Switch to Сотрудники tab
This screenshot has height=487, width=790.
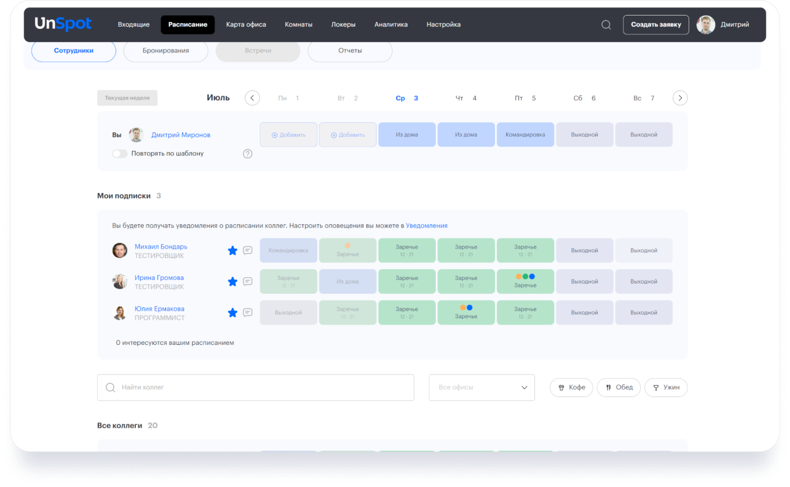74,50
